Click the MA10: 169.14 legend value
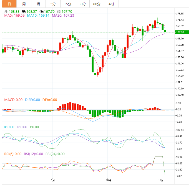This screenshot has width=191, height=187. coord(38,16)
